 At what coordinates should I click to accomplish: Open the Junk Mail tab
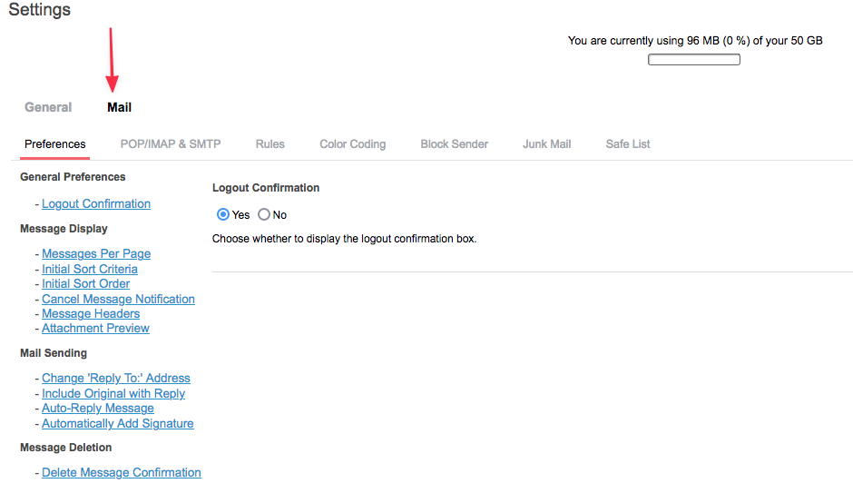click(x=546, y=144)
